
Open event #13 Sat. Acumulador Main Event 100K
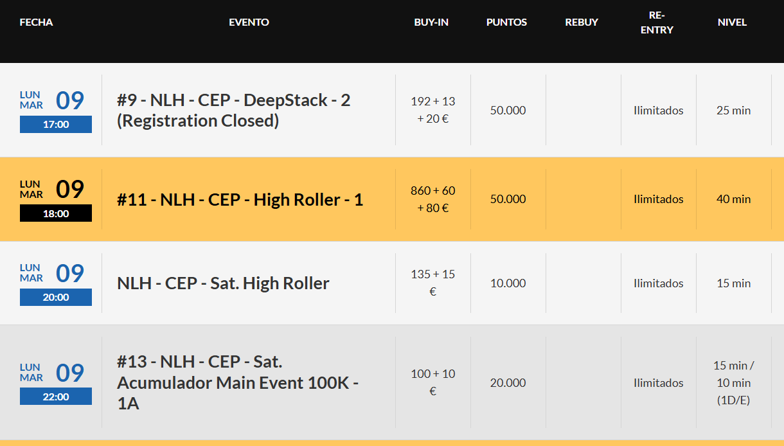[237, 382]
